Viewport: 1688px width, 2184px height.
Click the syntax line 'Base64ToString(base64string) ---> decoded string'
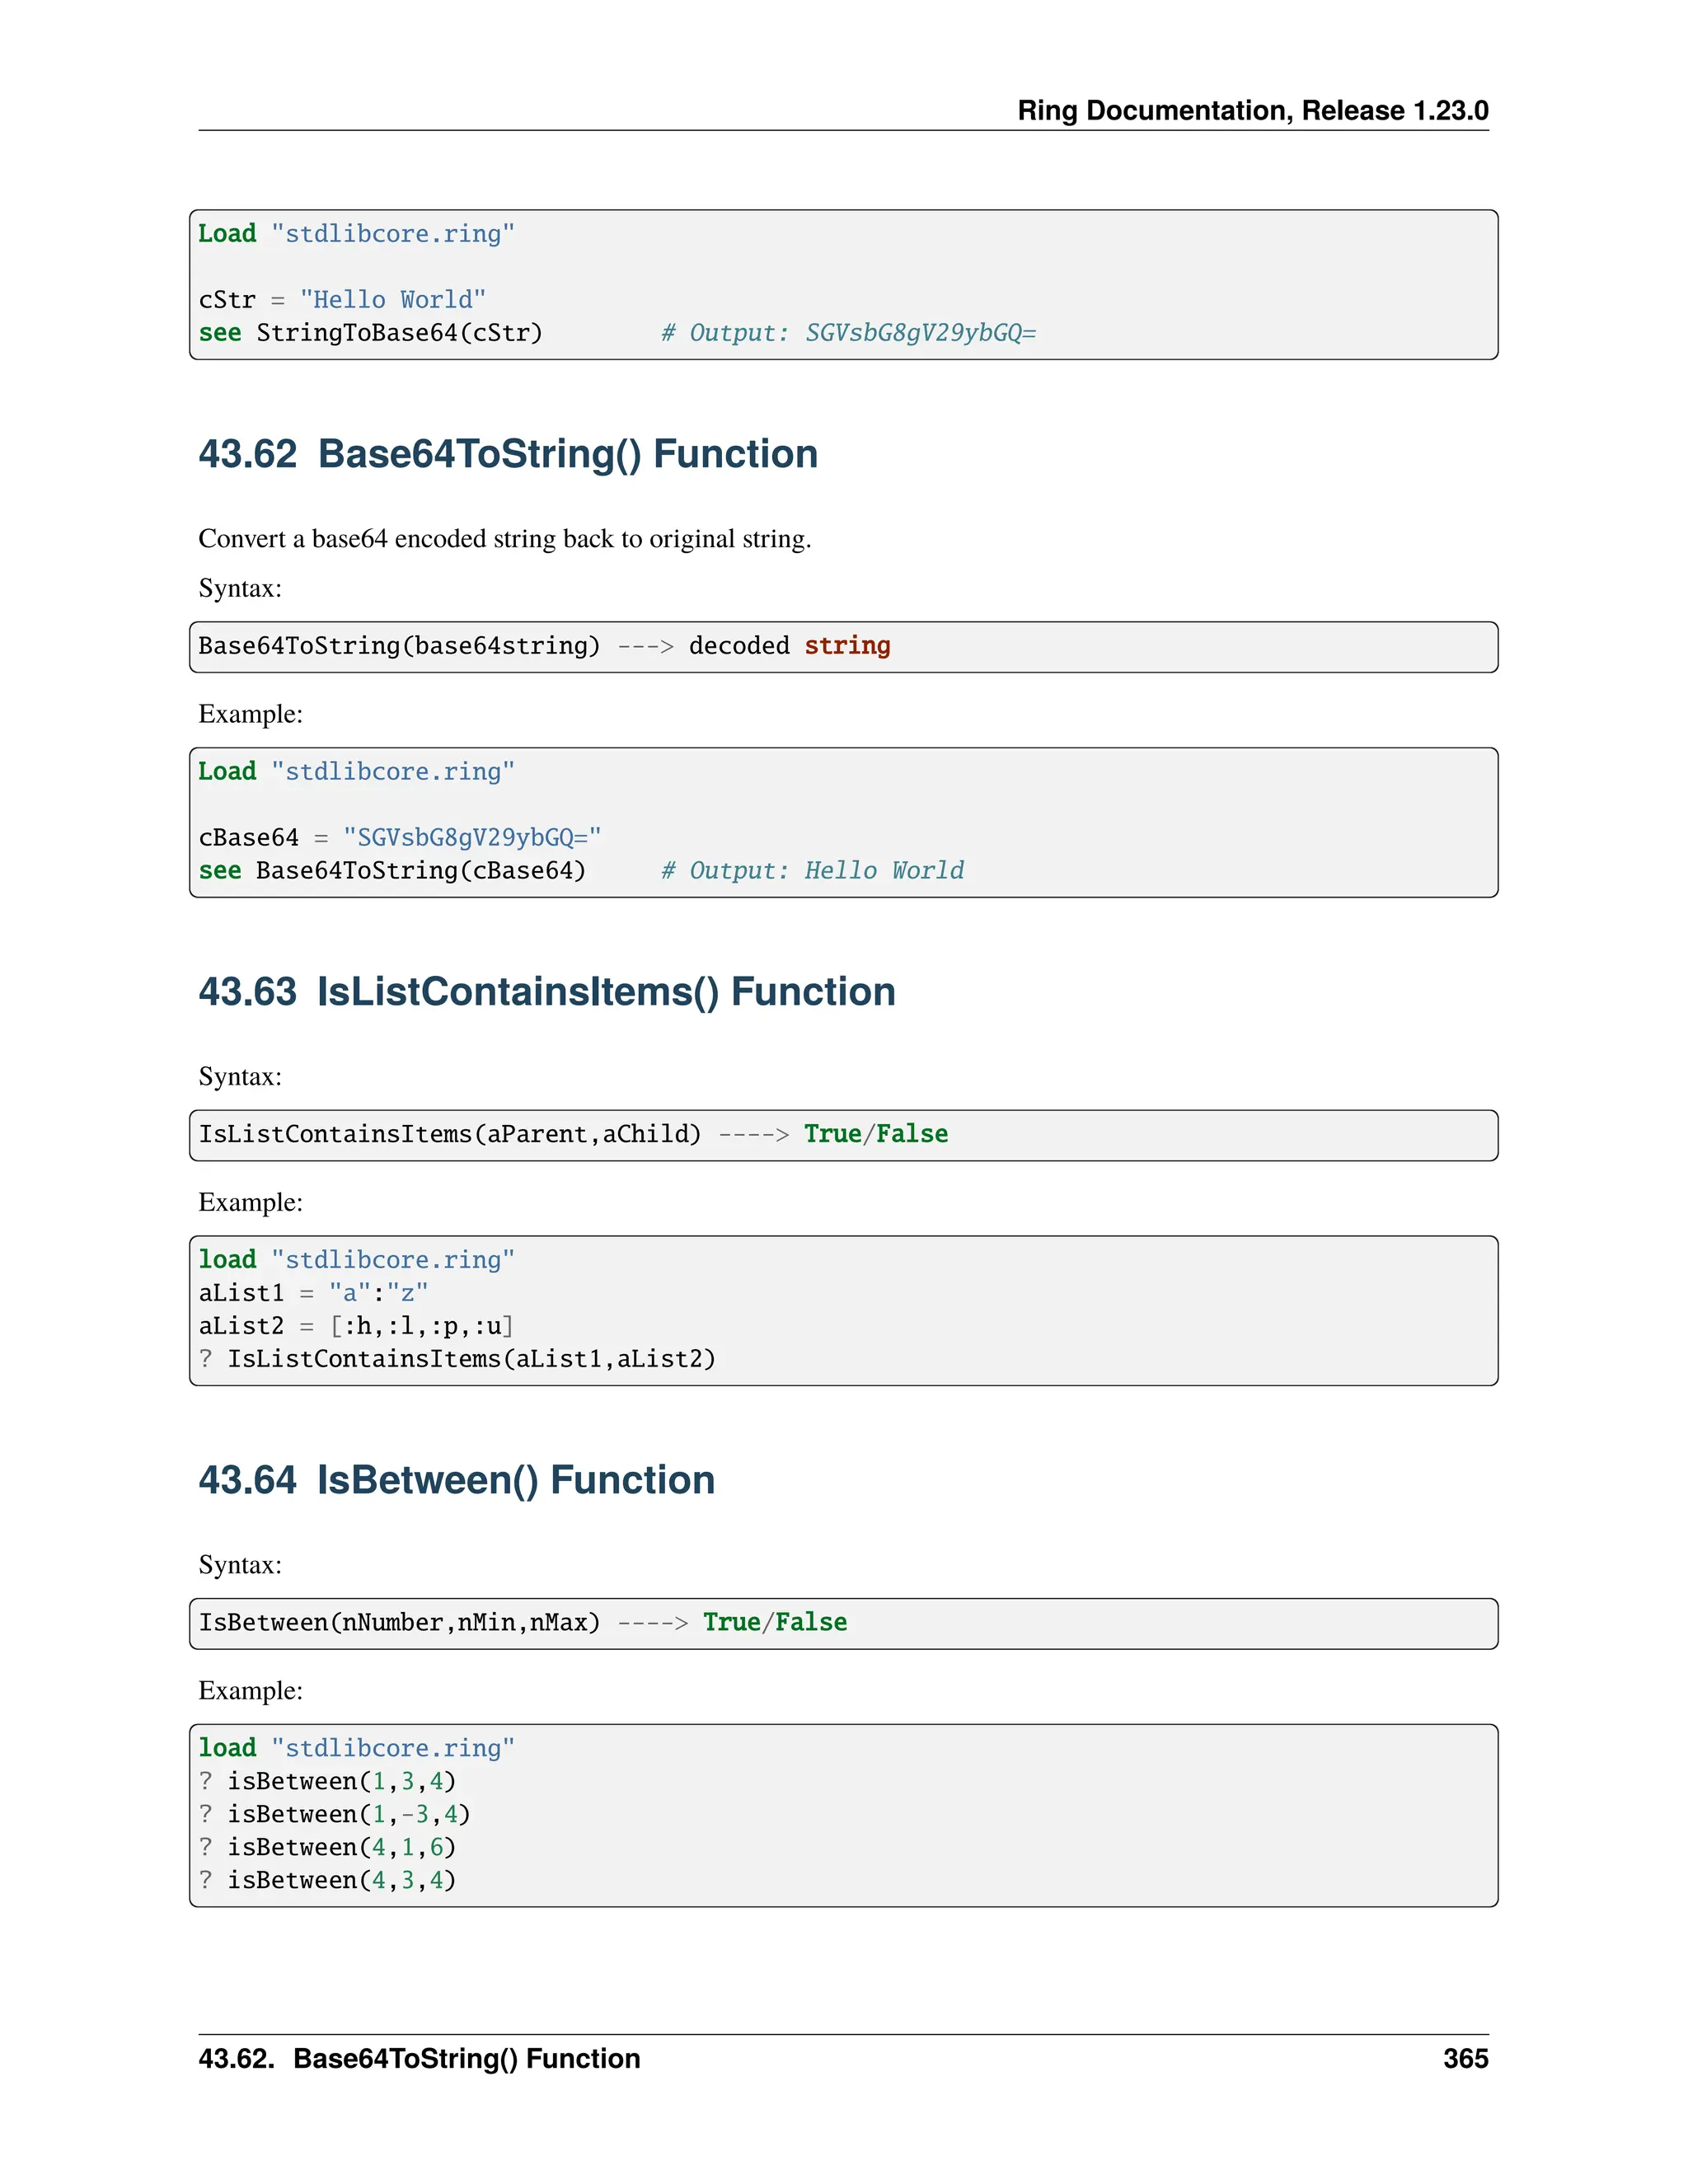pyautogui.click(x=544, y=646)
